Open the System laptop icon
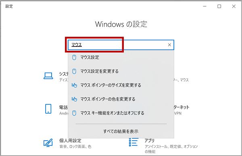 48,76
